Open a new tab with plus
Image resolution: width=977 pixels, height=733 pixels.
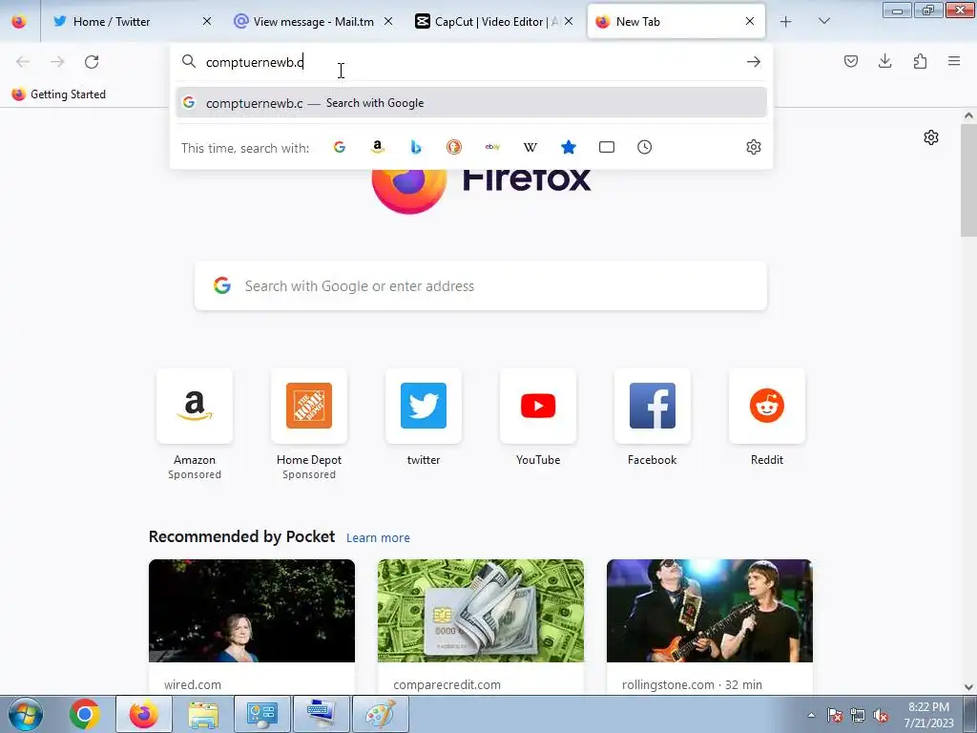point(786,22)
